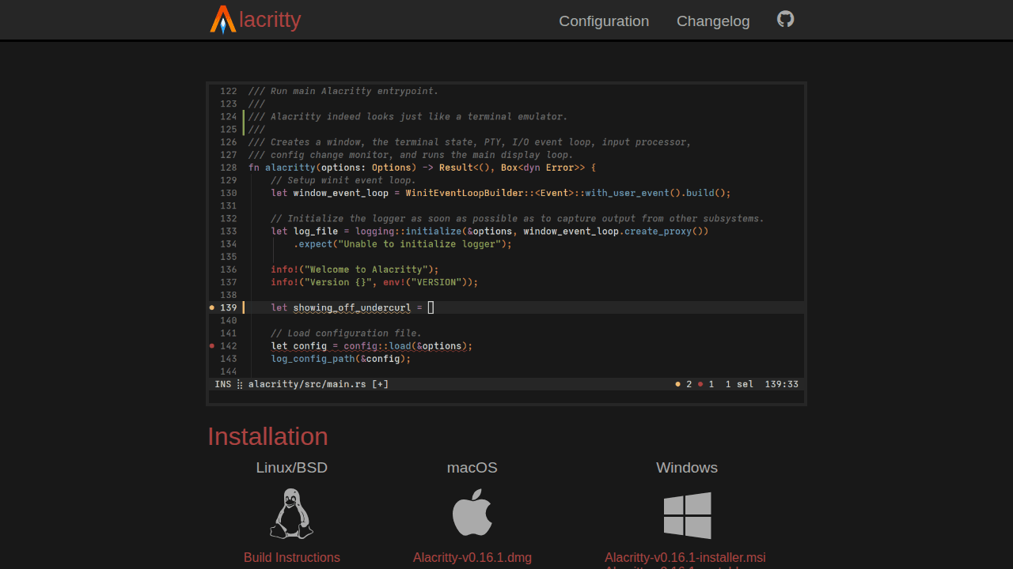Click the Windows logo icon
1013x569 pixels.
687,515
